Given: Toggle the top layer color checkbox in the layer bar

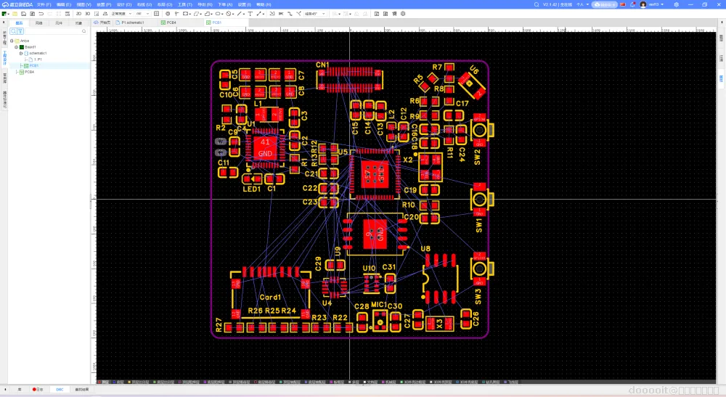Looking at the screenshot, I should (x=98, y=382).
